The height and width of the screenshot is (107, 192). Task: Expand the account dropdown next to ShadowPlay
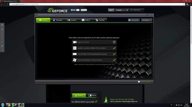pyautogui.click(x=147, y=20)
